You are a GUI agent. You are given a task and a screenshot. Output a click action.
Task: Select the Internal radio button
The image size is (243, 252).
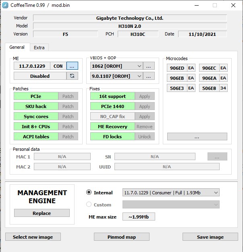coord(89,192)
